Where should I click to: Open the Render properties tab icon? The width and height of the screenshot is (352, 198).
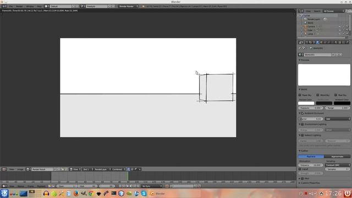(x=307, y=42)
